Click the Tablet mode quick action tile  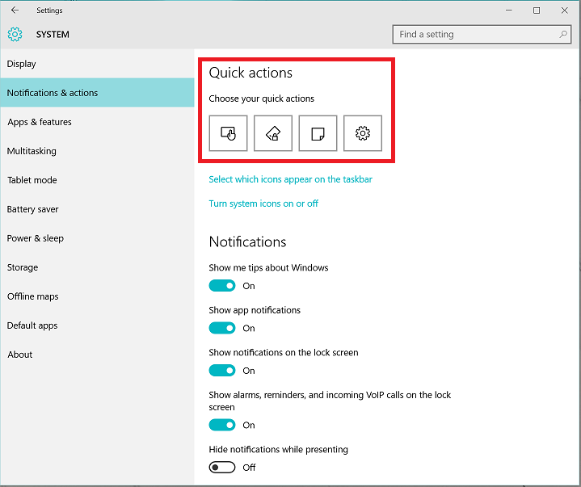(228, 133)
